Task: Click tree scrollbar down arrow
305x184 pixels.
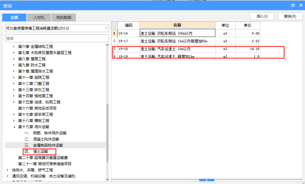Action: click(107, 180)
